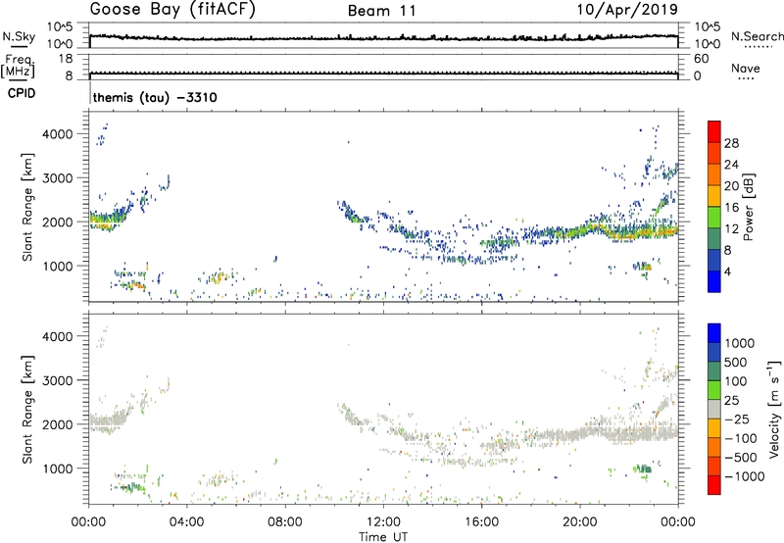
Task: Click the power panel 'Slant Range [km]' axis label
Action: click(27, 207)
